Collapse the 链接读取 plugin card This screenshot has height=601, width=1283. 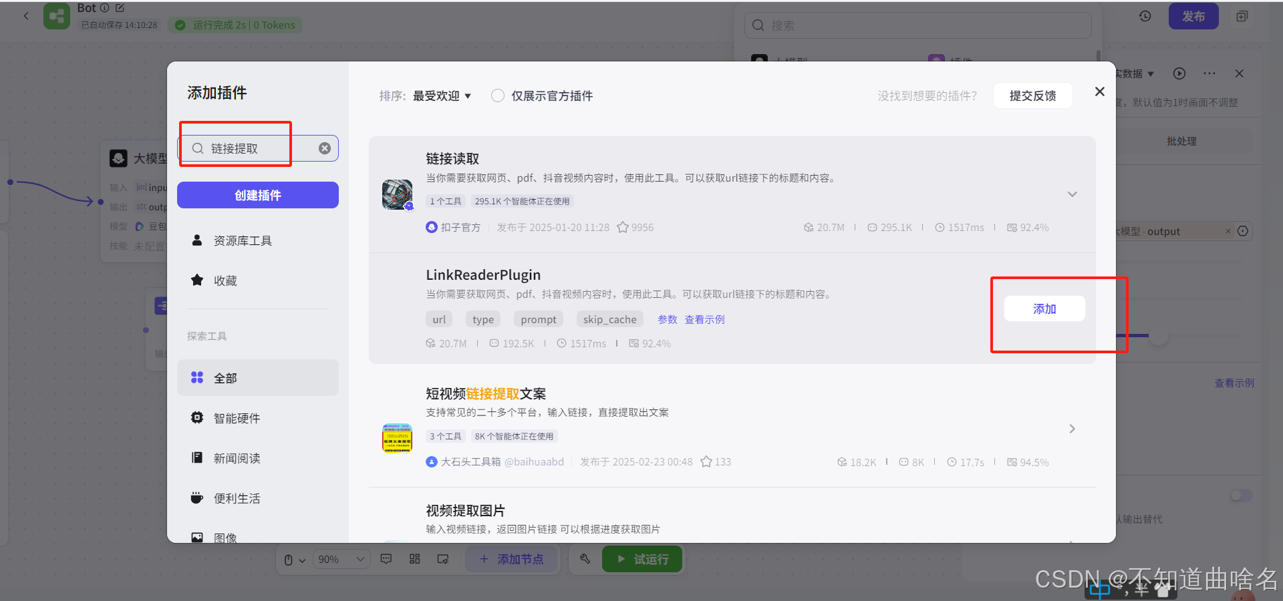[x=1073, y=194]
